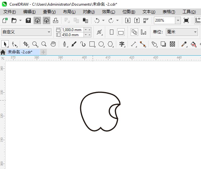Open the 对象(J) menu
Viewport: 201px width, 169px height.
point(89,12)
